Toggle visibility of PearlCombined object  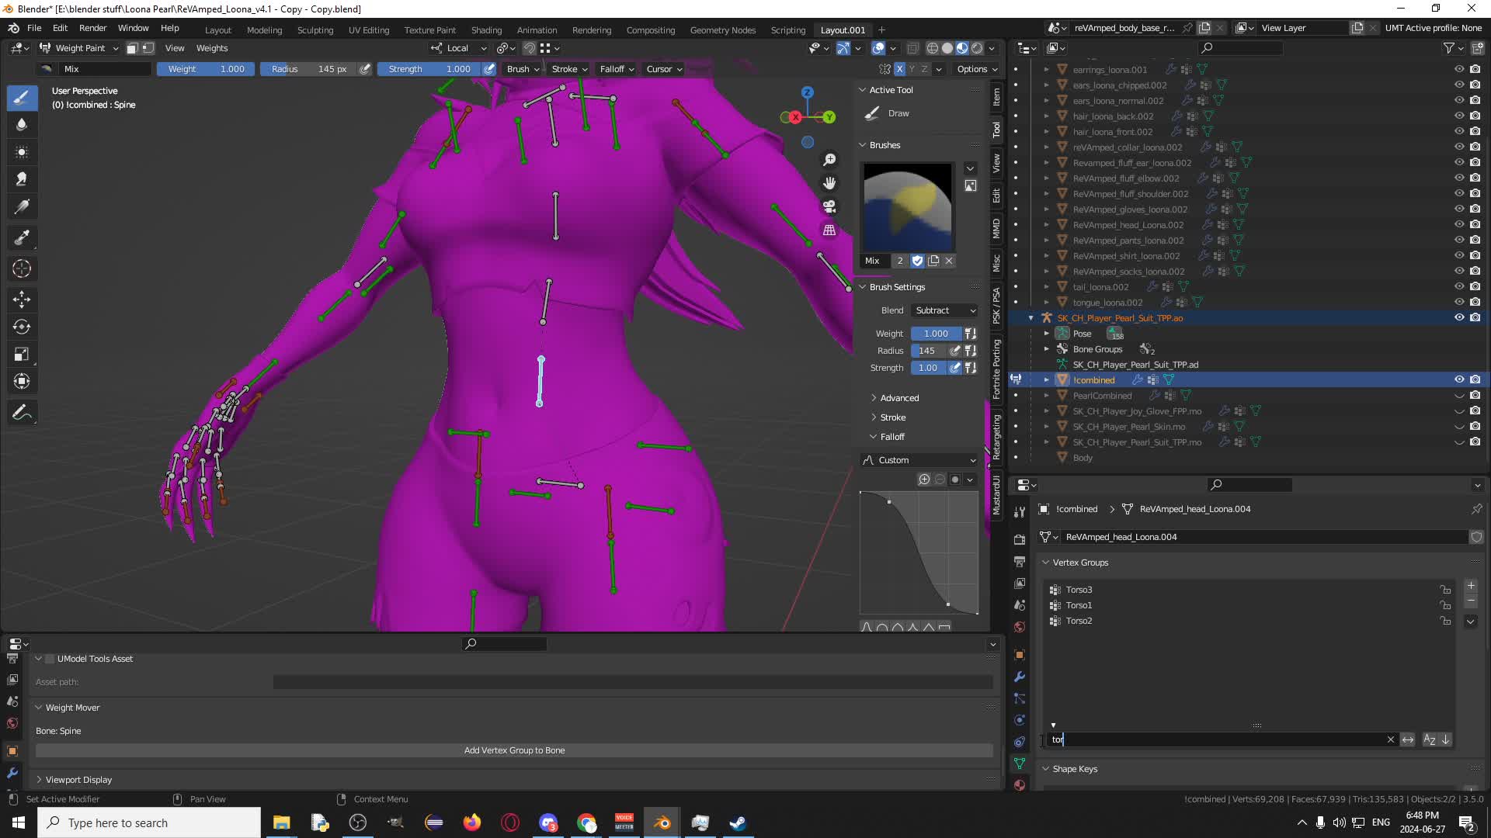pyautogui.click(x=1459, y=396)
